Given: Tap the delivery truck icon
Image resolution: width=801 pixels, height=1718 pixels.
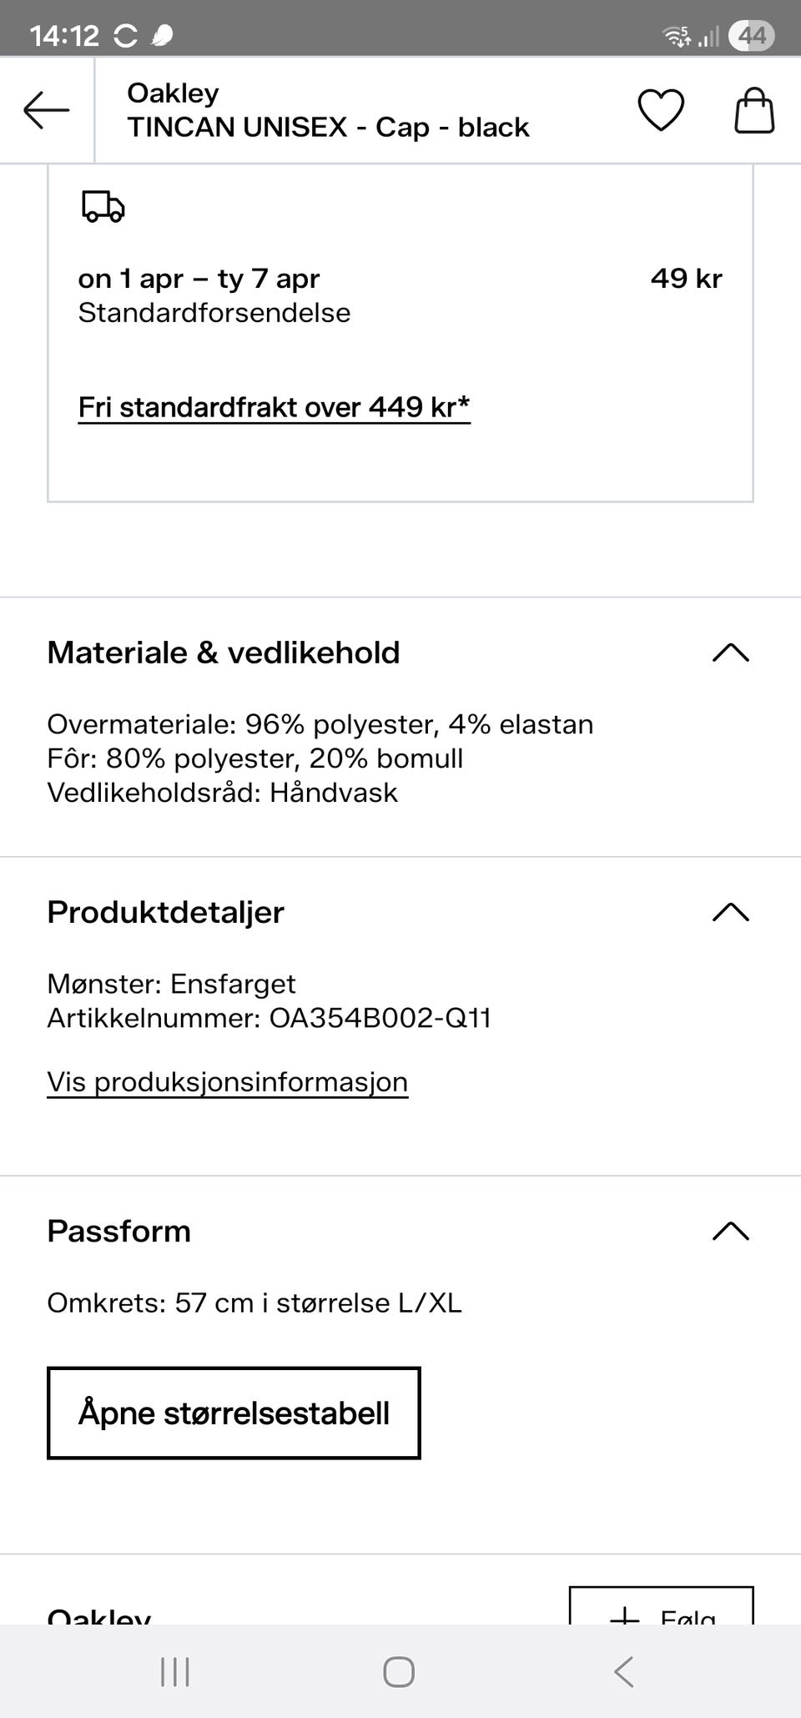Looking at the screenshot, I should pyautogui.click(x=103, y=206).
